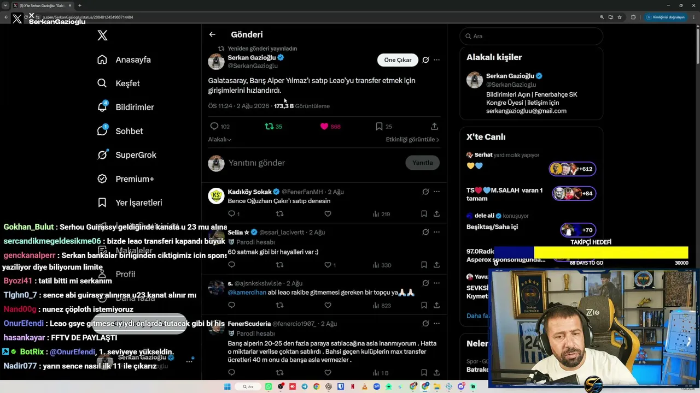Toggle like on the main post (868)

pyautogui.click(x=330, y=127)
